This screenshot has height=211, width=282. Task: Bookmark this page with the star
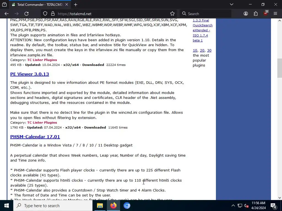(172, 14)
